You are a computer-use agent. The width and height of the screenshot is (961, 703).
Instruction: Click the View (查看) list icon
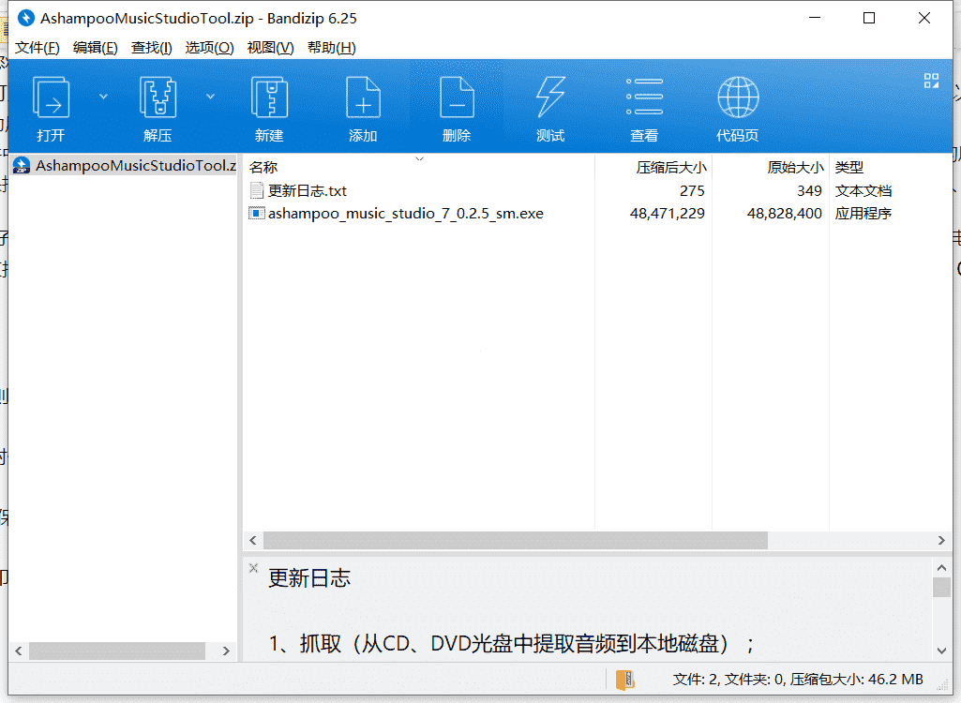pos(644,97)
